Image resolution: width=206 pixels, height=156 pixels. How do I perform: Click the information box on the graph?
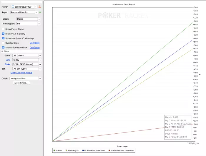(178, 127)
